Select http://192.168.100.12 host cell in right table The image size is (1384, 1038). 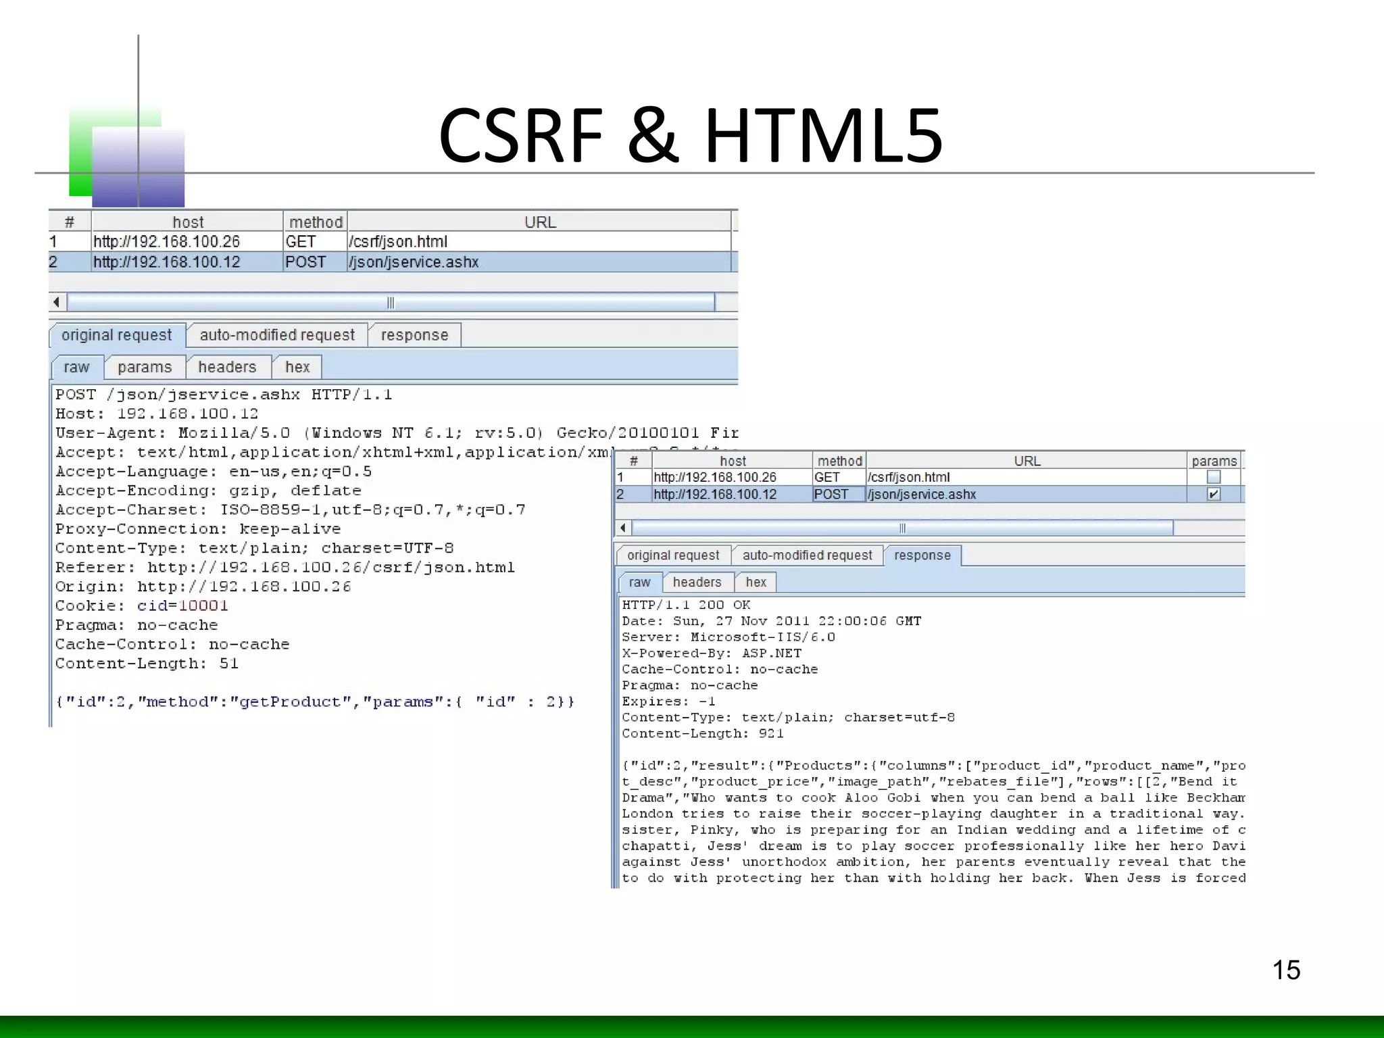click(733, 494)
